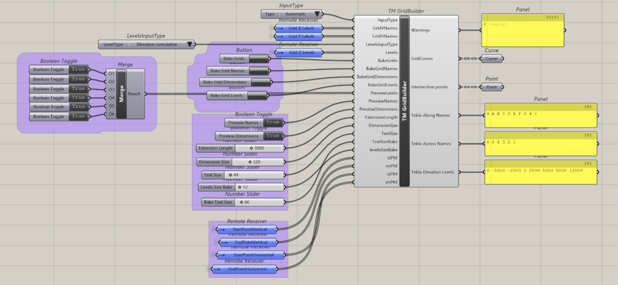Click the LevelType label on the value list

point(113,44)
